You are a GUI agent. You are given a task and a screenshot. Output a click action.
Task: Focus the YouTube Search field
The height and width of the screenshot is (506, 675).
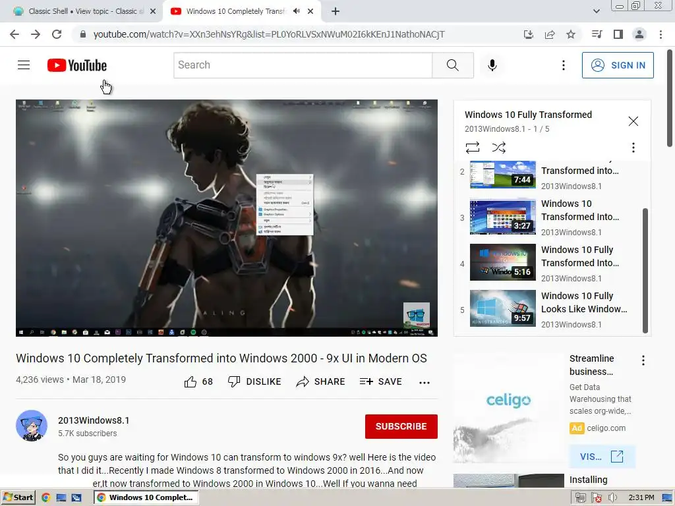(303, 65)
